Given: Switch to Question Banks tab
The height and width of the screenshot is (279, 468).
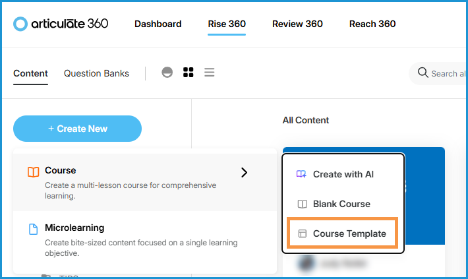Looking at the screenshot, I should (96, 73).
